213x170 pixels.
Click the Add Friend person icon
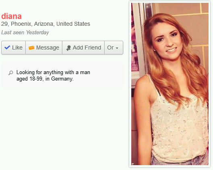(x=68, y=48)
